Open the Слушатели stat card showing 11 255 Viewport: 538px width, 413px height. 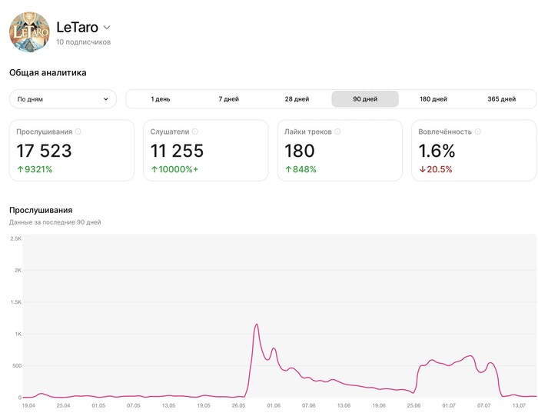206,150
